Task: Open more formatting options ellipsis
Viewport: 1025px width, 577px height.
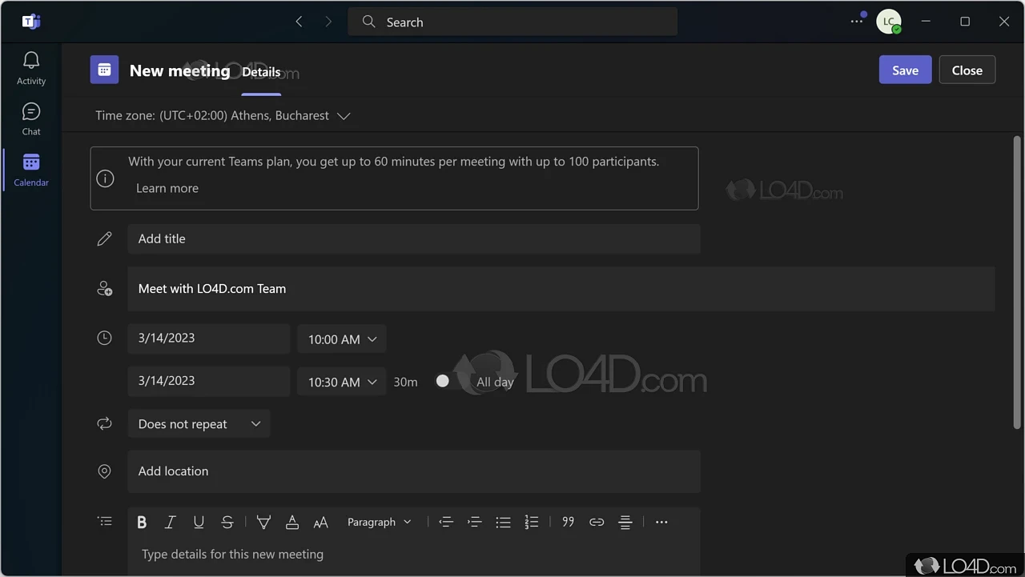Action: (661, 523)
